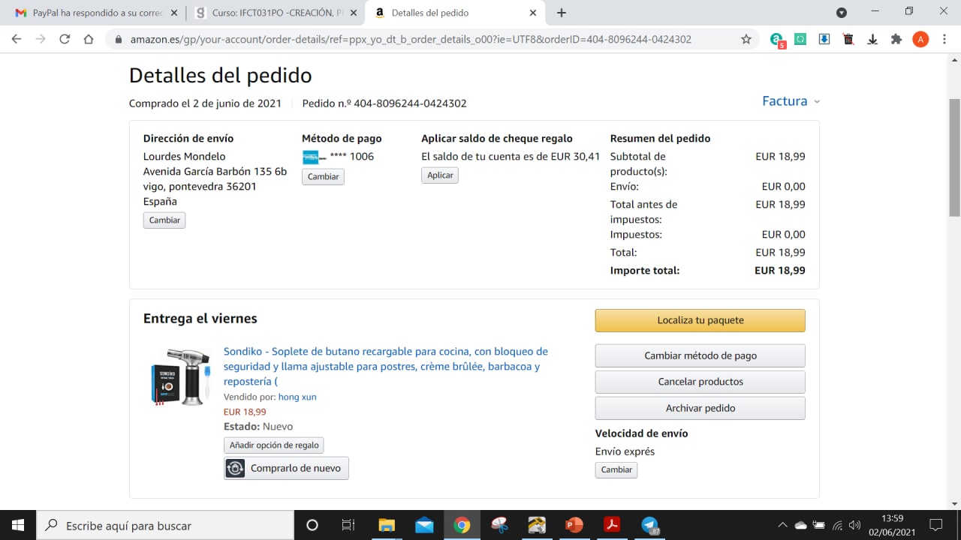Viewport: 961px width, 540px height.
Task: Open File Explorer from the taskbar
Action: point(387,525)
